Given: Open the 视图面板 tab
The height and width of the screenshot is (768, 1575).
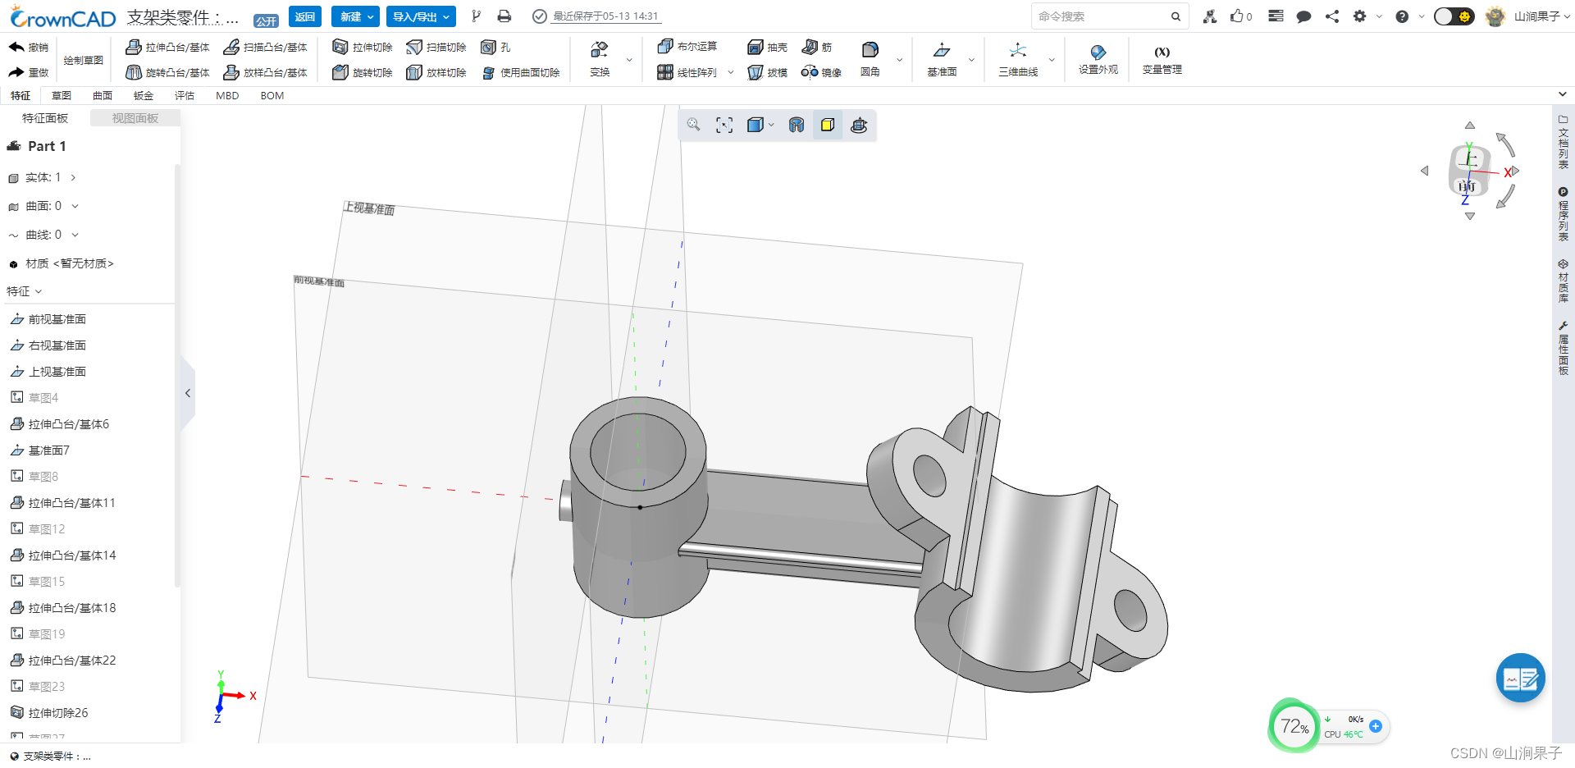Looking at the screenshot, I should click(135, 118).
